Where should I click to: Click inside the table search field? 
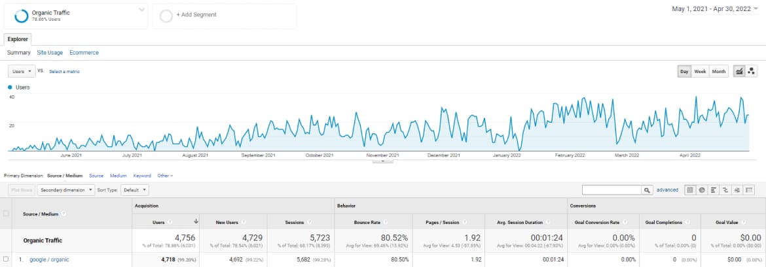pos(611,190)
